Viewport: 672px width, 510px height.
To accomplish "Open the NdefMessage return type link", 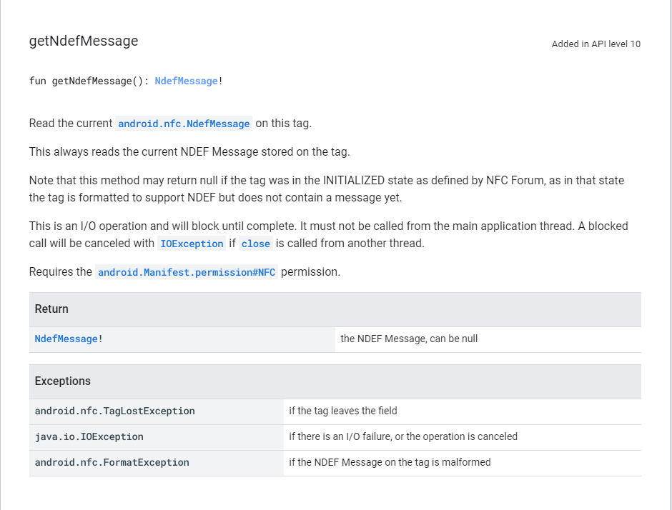I will point(186,81).
